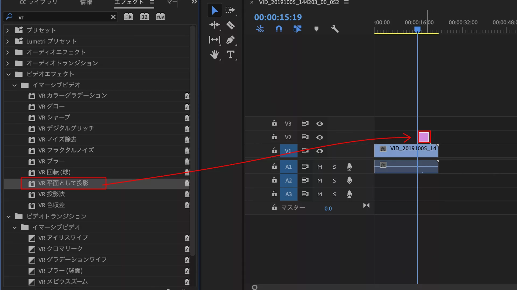This screenshot has height=290, width=517.
Task: Toggle V2 track output eye
Action: pyautogui.click(x=320, y=137)
